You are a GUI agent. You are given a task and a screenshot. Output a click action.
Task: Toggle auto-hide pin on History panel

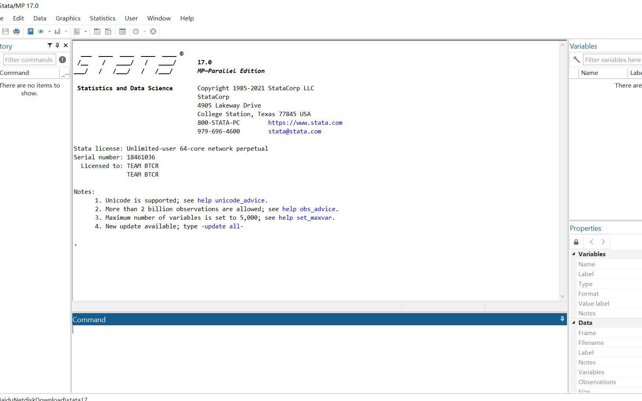tap(57, 45)
